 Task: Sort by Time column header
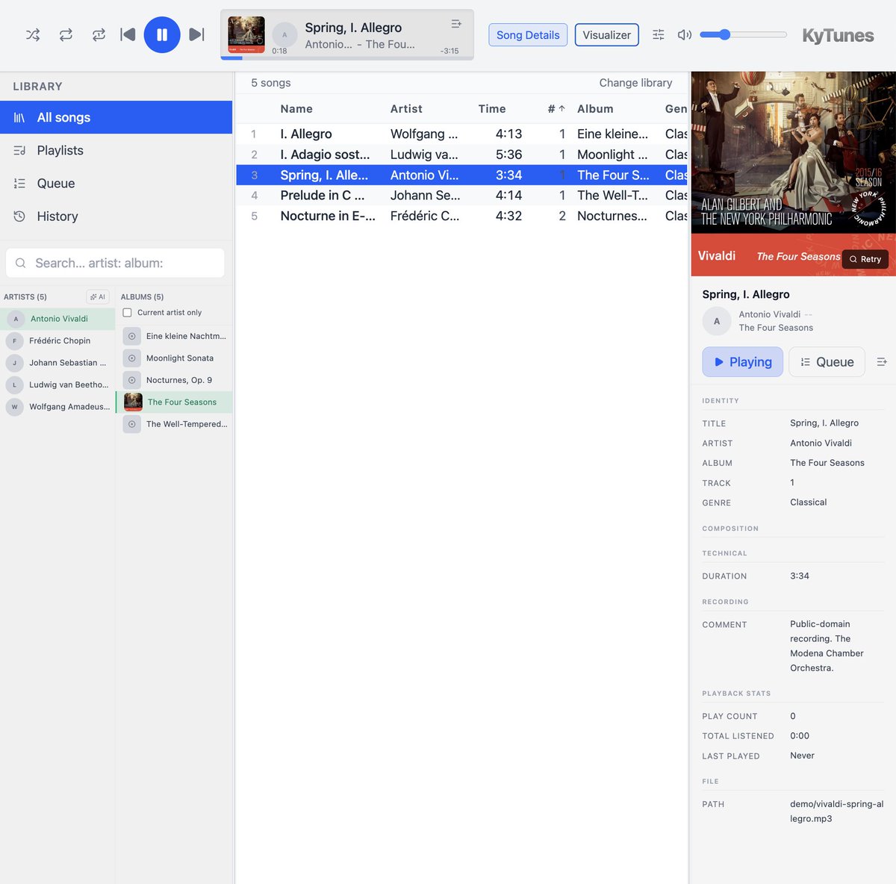(x=492, y=109)
